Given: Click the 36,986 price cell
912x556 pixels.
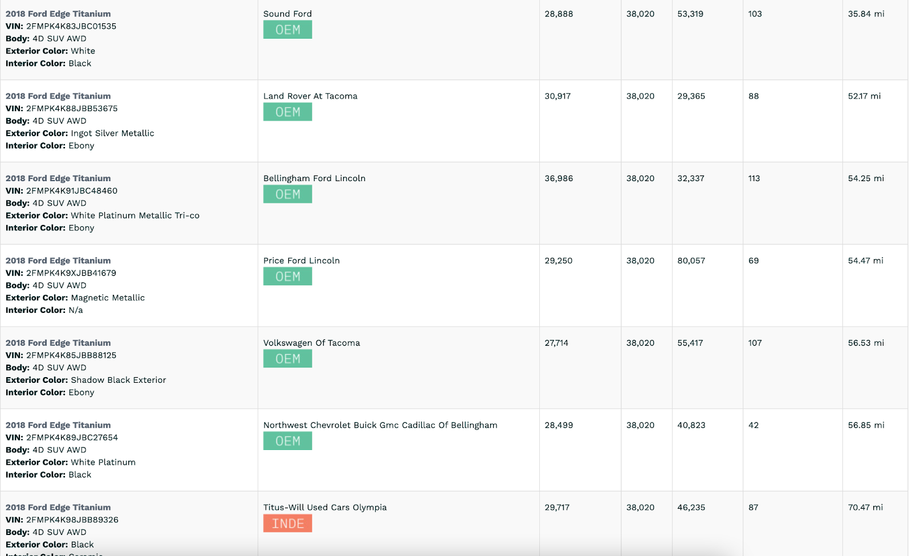Looking at the screenshot, I should point(559,178).
